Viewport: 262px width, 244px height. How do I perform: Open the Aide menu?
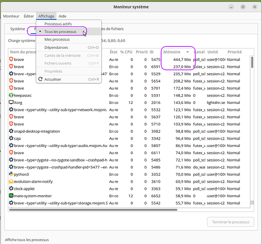pyautogui.click(x=62, y=16)
